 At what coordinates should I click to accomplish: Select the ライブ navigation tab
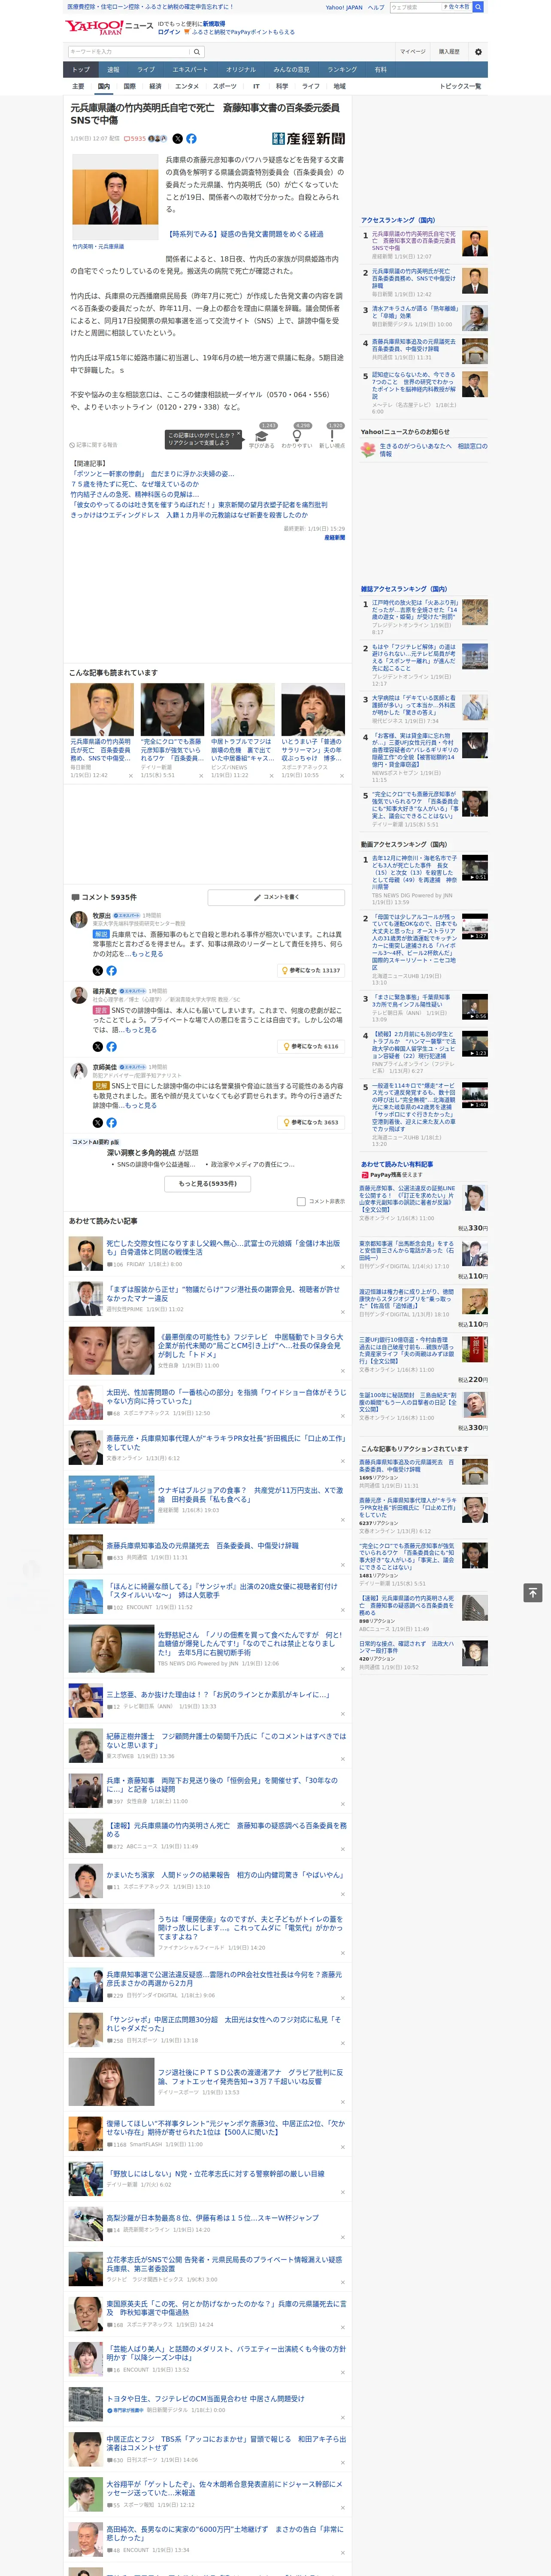tap(146, 70)
